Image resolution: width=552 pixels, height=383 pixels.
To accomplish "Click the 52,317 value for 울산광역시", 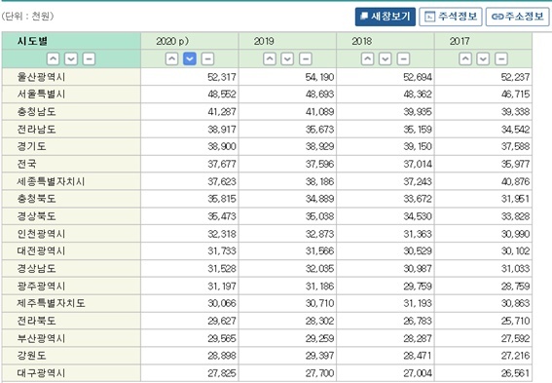I will (x=222, y=77).
